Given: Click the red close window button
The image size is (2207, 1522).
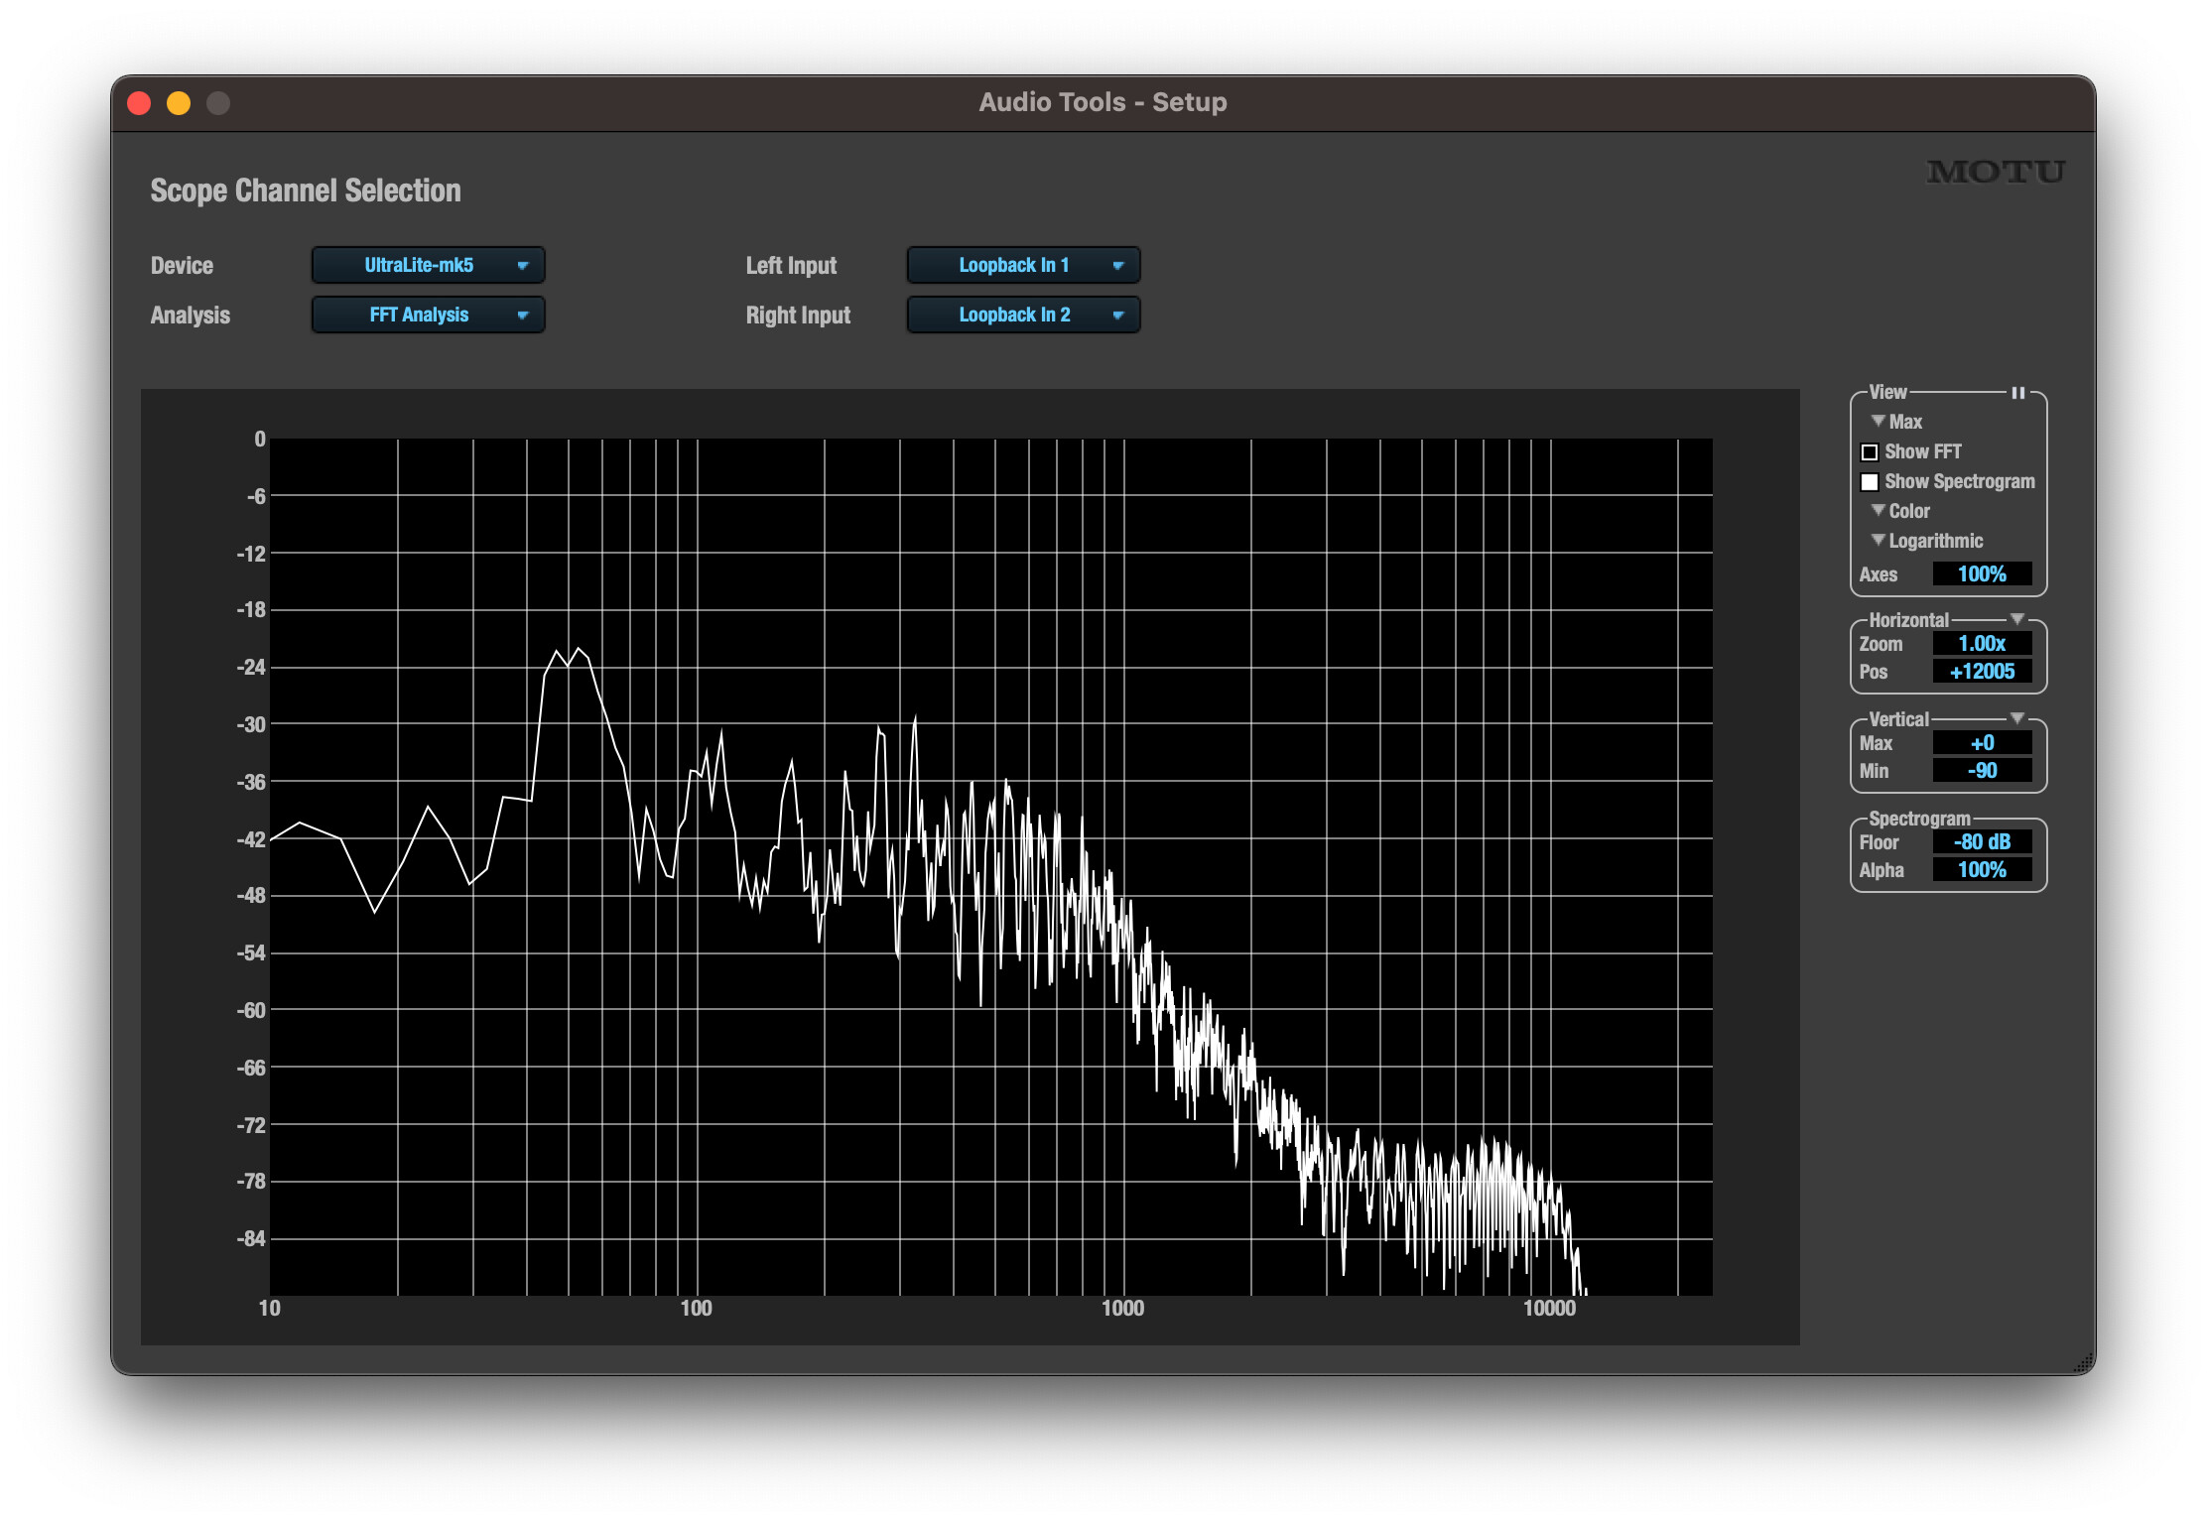Looking at the screenshot, I should (139, 103).
